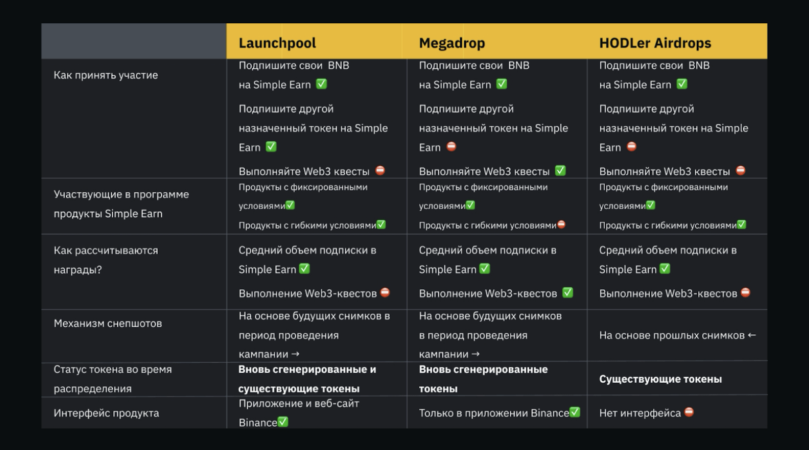This screenshot has width=809, height=450.
Task: Select the HODLer Airdrops column header
Action: click(655, 43)
